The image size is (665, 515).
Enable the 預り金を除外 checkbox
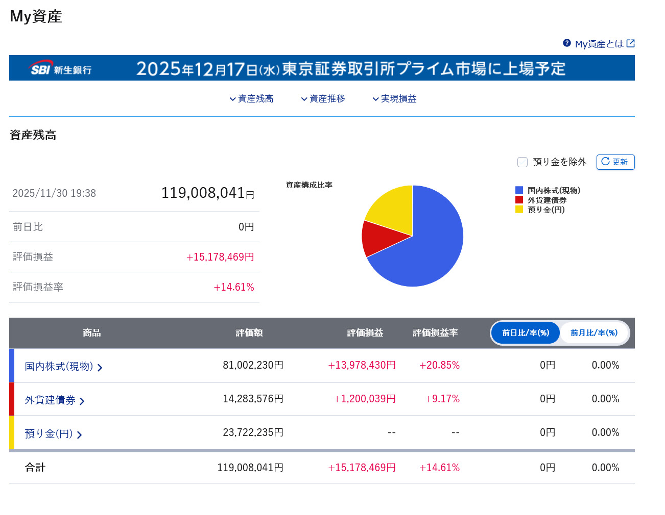pos(522,162)
